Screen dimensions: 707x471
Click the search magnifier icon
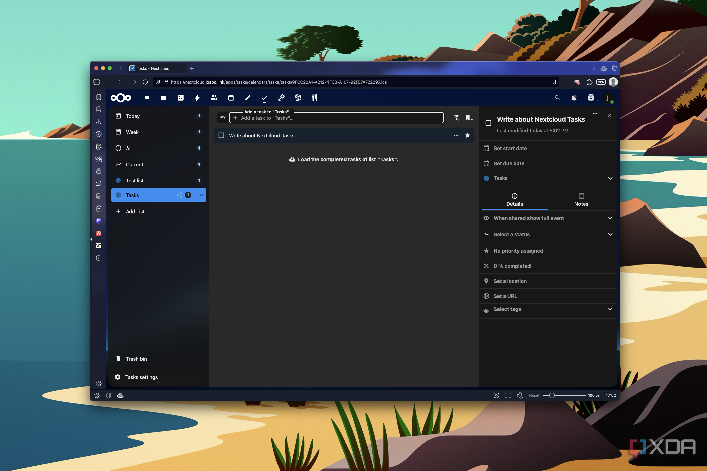(x=557, y=98)
